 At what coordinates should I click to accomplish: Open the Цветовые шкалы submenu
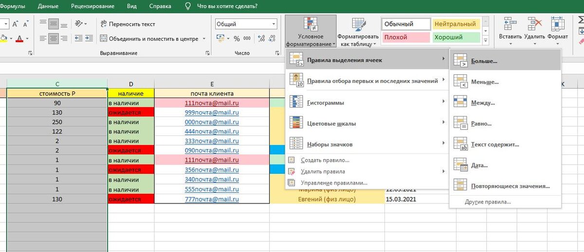[367, 123]
